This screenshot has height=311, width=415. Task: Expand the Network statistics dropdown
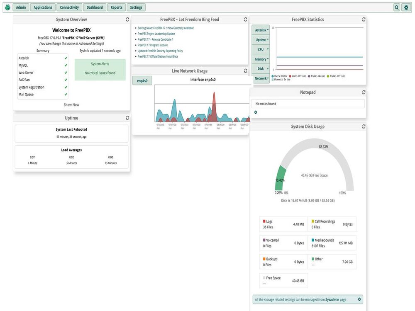tap(261, 78)
